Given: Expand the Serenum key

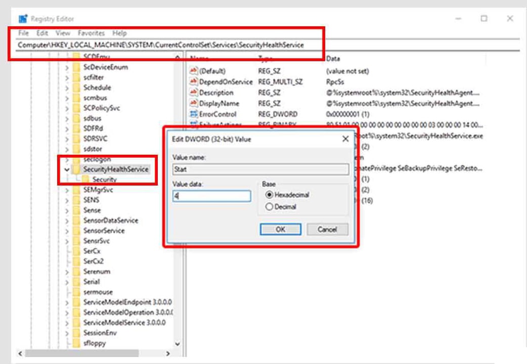Looking at the screenshot, I should (x=67, y=272).
